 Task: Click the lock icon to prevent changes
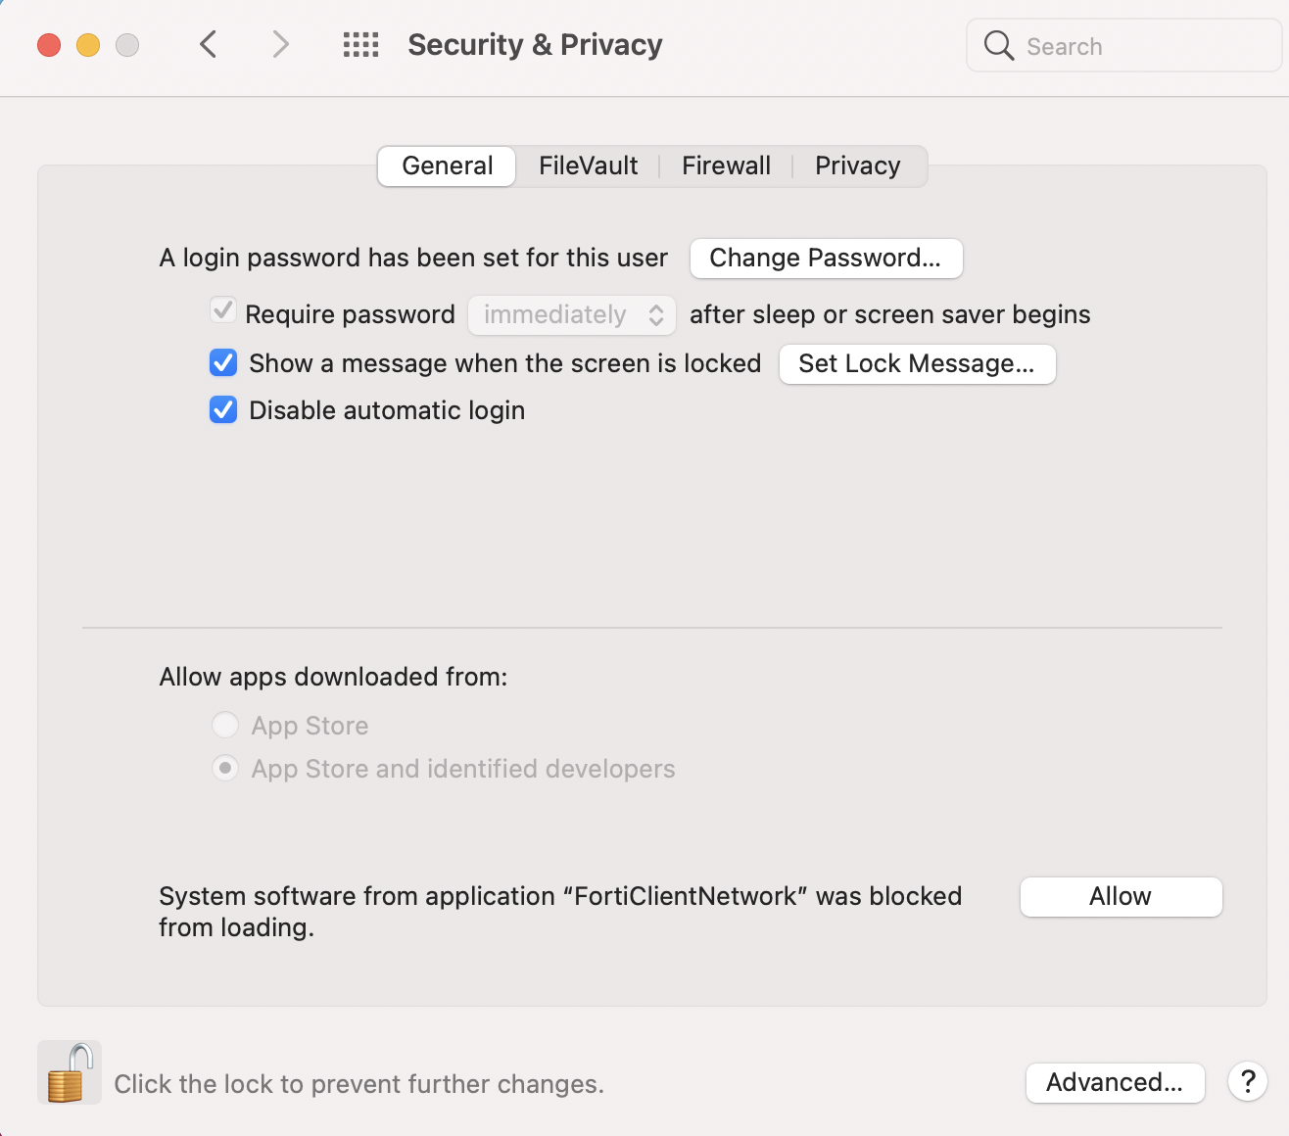click(69, 1073)
